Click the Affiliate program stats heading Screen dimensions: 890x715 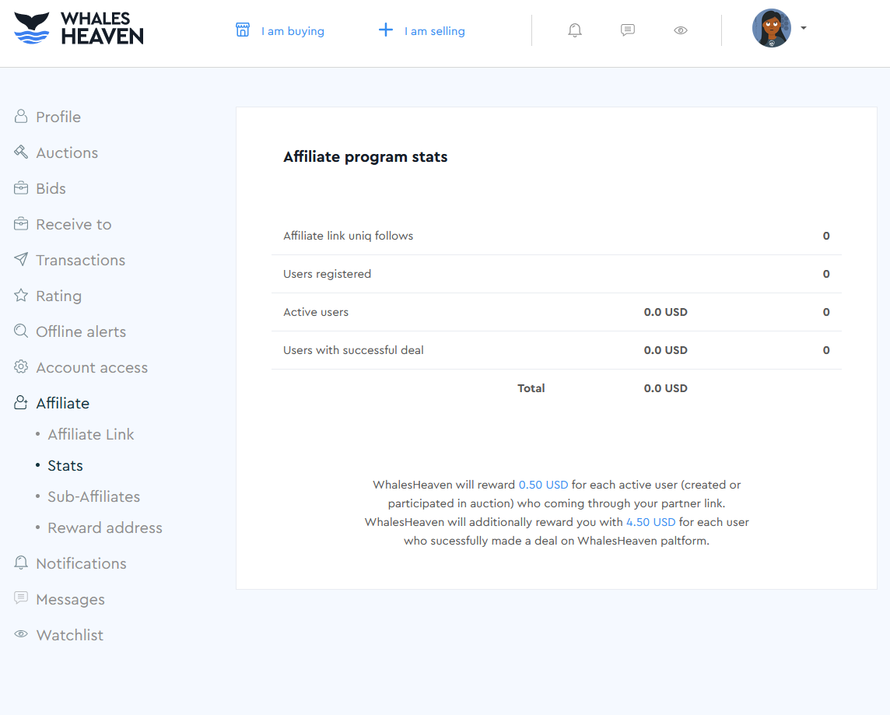pyautogui.click(x=366, y=156)
